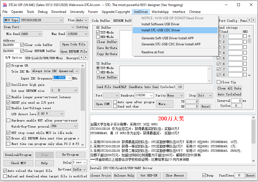Select TXT-Mode radio in TX Buffer
Image resolution: width=258 pixels, height=182 pixels.
coord(98,68)
